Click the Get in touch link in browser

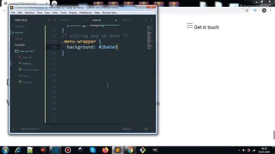tap(206, 27)
